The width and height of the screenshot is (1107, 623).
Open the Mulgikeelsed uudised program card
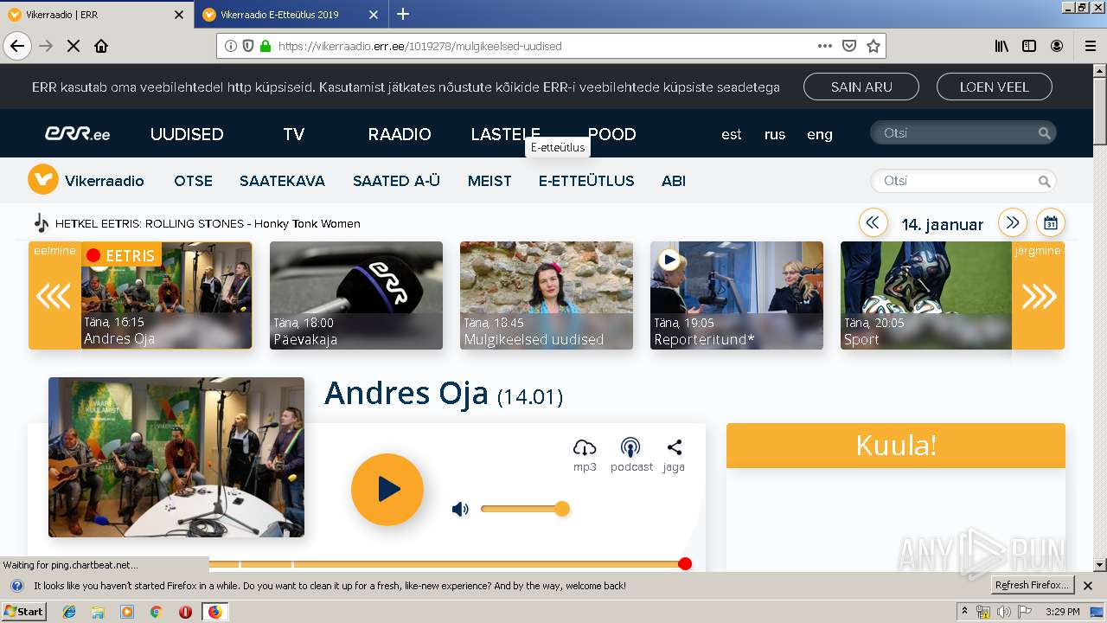click(x=547, y=296)
